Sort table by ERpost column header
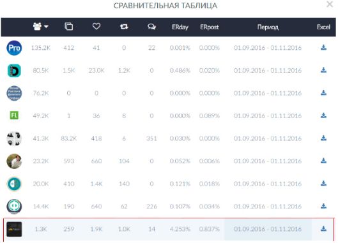 click(x=210, y=27)
